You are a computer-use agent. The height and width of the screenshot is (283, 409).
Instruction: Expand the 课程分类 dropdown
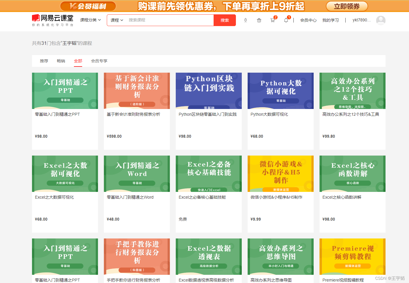click(x=91, y=20)
